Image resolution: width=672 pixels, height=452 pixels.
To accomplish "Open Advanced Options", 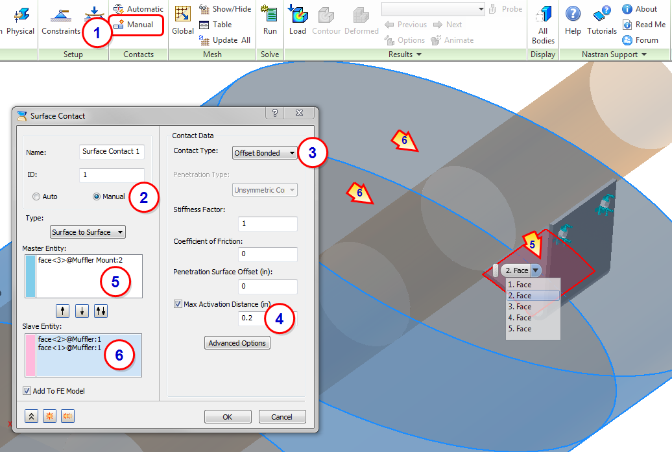I will click(237, 343).
